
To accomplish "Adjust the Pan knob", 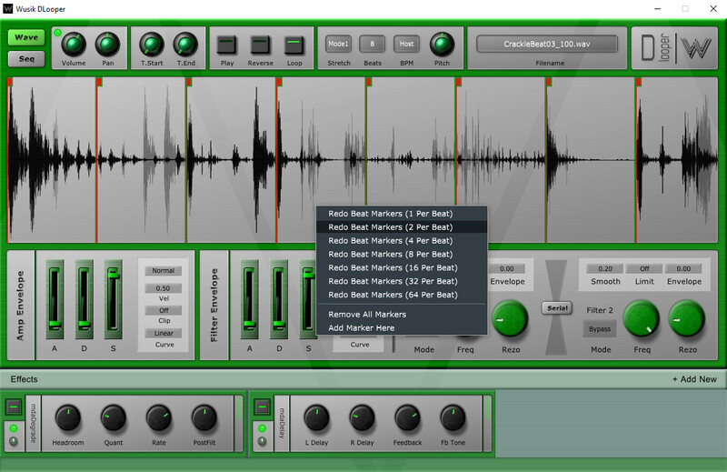I will point(107,45).
